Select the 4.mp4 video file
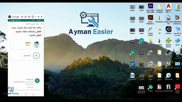182x102 pixels. (x=150, y=77)
